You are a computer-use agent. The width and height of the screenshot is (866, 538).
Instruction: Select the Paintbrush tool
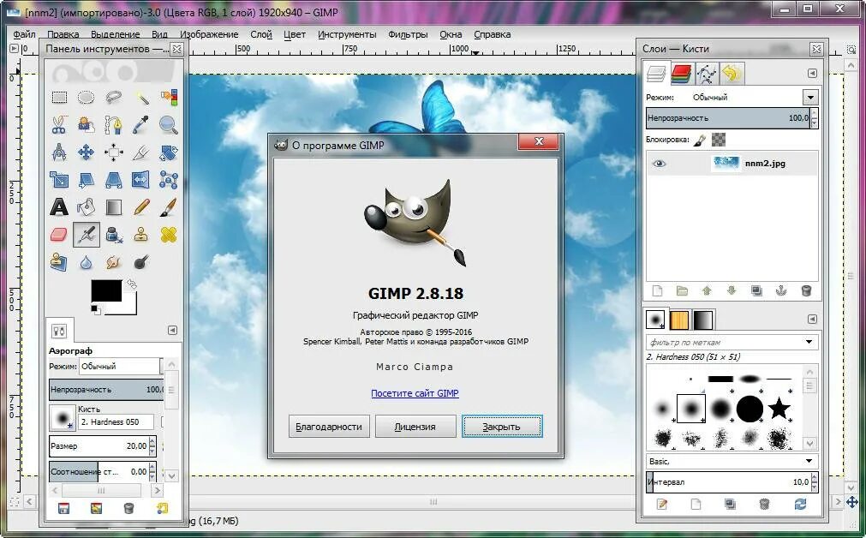169,207
